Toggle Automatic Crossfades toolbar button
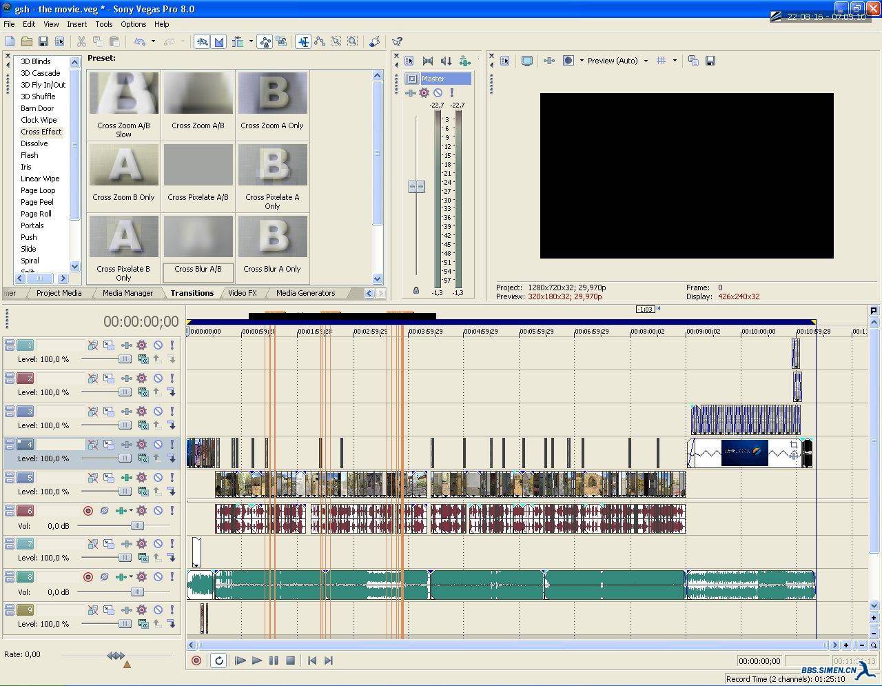Image resolution: width=882 pixels, height=686 pixels. [218, 42]
